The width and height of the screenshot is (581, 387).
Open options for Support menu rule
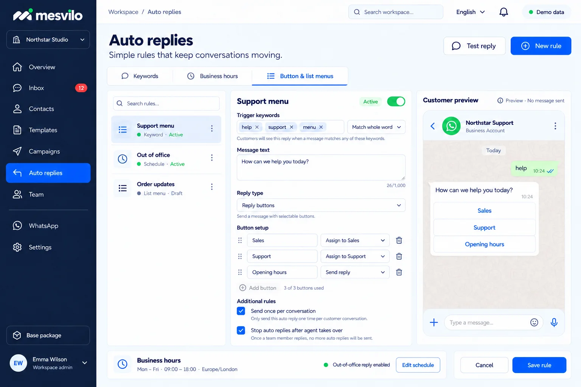coord(212,128)
